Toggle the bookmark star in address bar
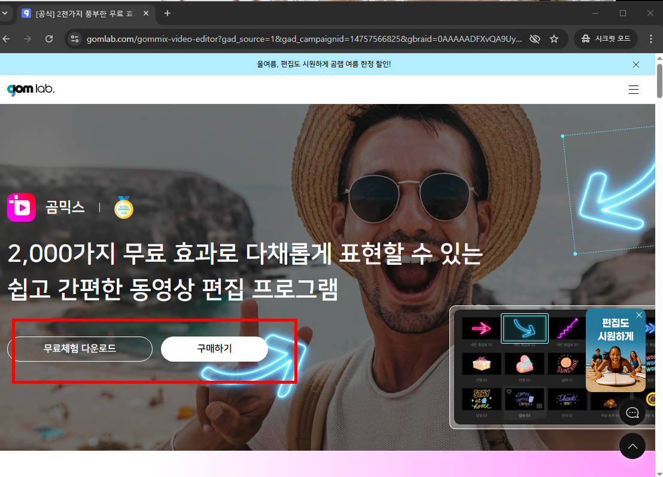 (x=554, y=38)
